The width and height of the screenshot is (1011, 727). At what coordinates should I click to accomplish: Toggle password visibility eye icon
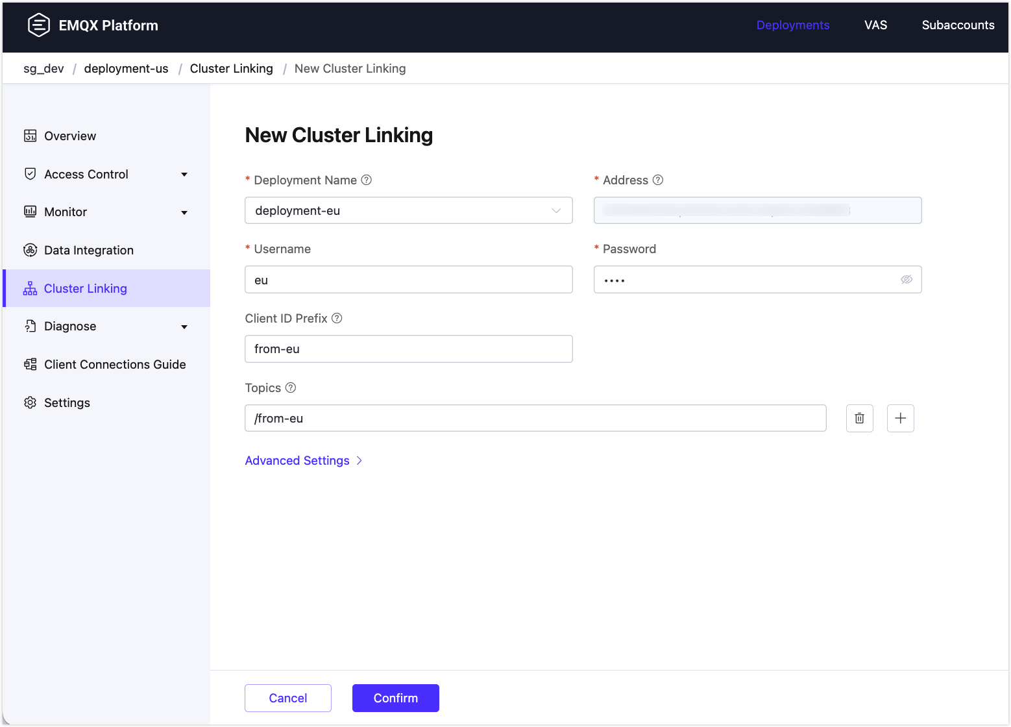click(x=907, y=280)
